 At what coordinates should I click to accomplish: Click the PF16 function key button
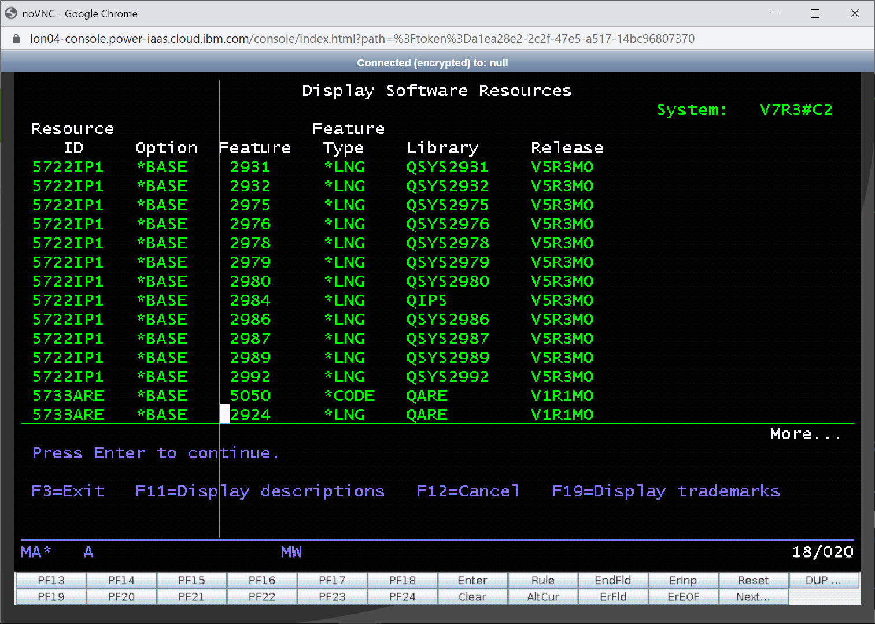point(262,580)
